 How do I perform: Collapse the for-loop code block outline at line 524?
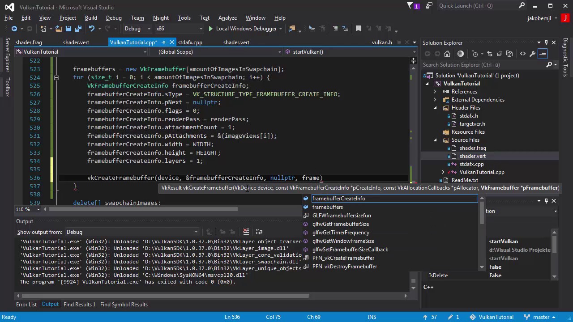coord(56,77)
